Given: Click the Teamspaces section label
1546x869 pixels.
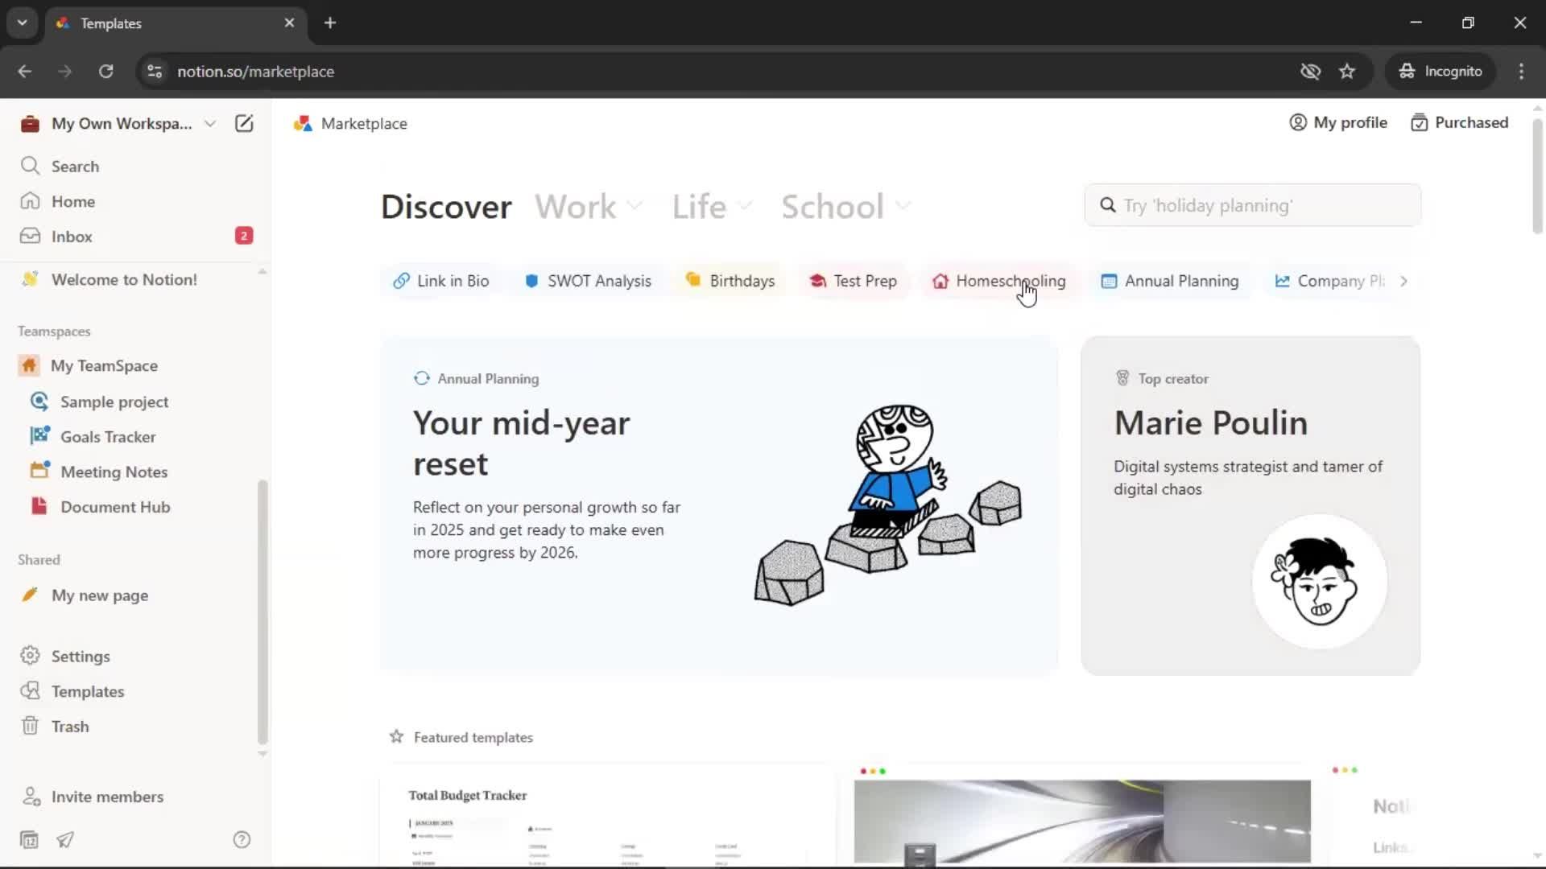Looking at the screenshot, I should click(x=54, y=332).
